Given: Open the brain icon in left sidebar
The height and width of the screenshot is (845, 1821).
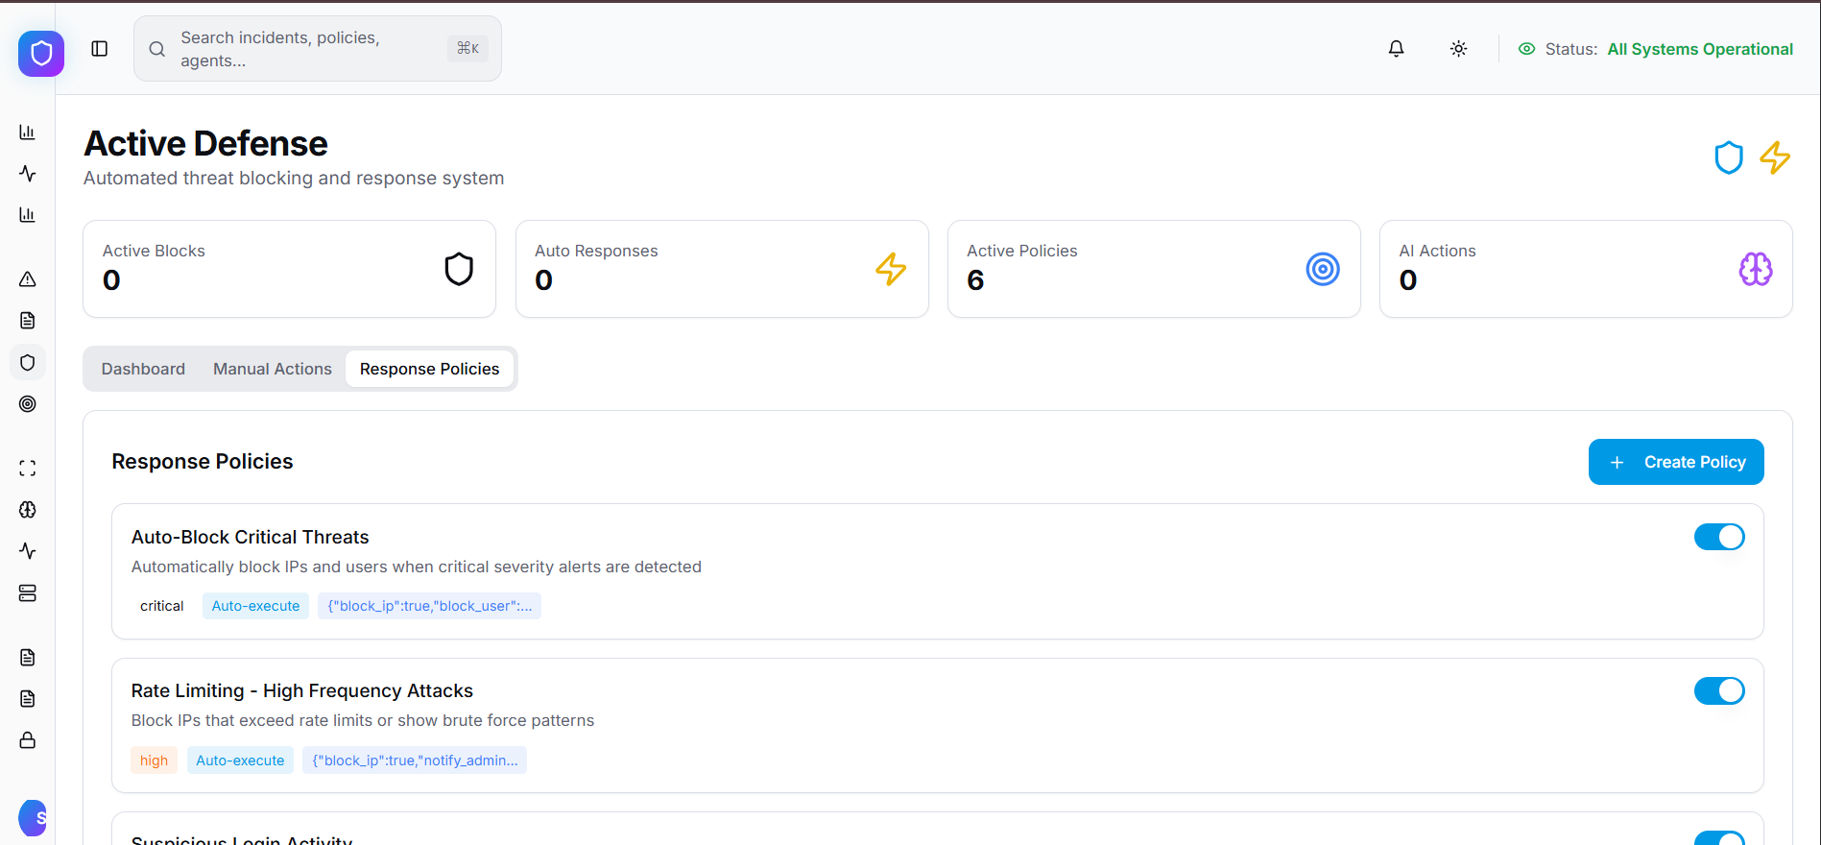Looking at the screenshot, I should [x=28, y=510].
